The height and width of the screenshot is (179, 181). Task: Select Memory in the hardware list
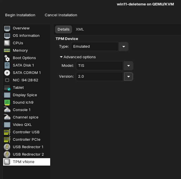tap(27, 51)
